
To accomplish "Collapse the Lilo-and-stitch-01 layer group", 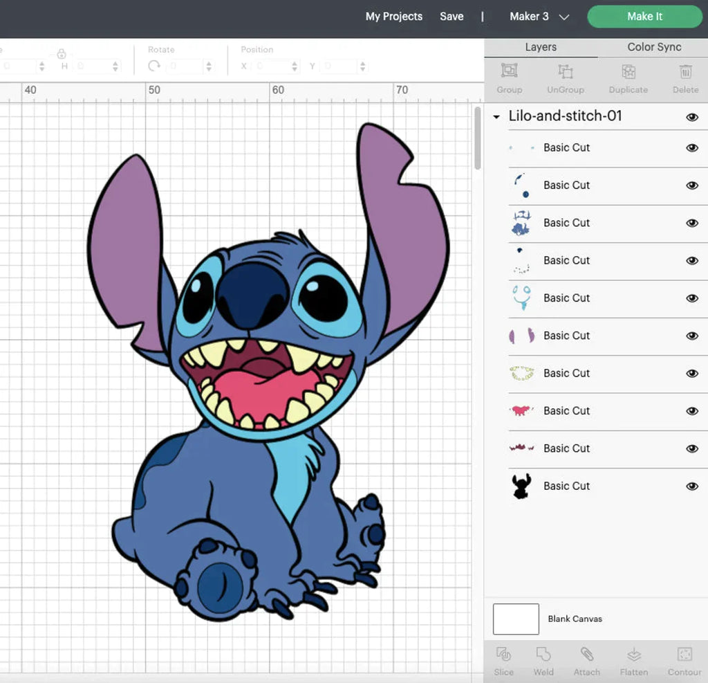I will (496, 117).
